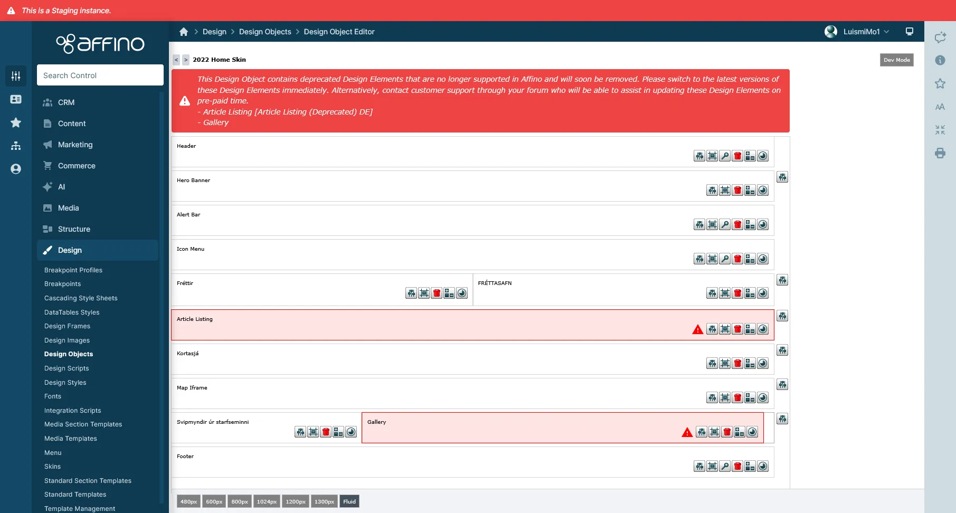The height and width of the screenshot is (513, 956).
Task: Click the collapse arrows icon in right panel
Action: point(940,130)
